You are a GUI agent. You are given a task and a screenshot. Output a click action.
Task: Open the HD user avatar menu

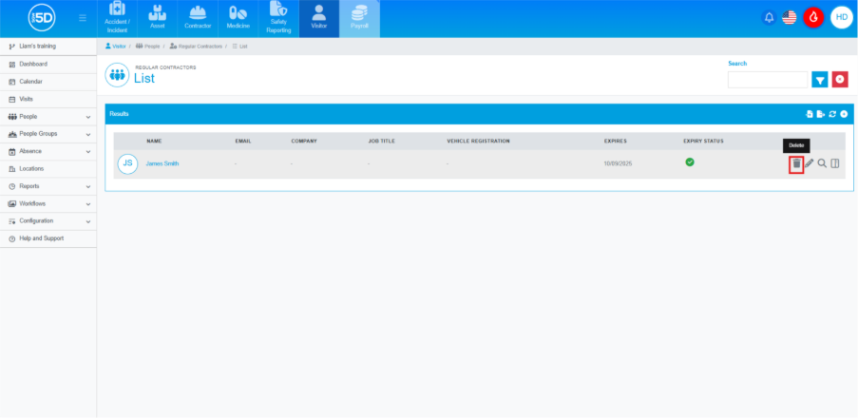point(841,17)
